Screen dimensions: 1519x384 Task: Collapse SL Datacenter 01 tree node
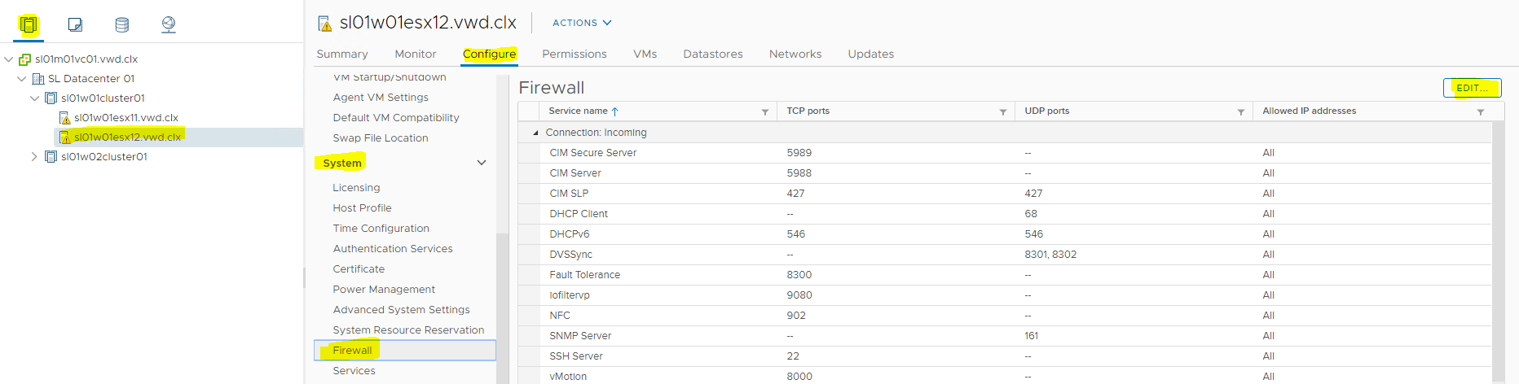(22, 79)
